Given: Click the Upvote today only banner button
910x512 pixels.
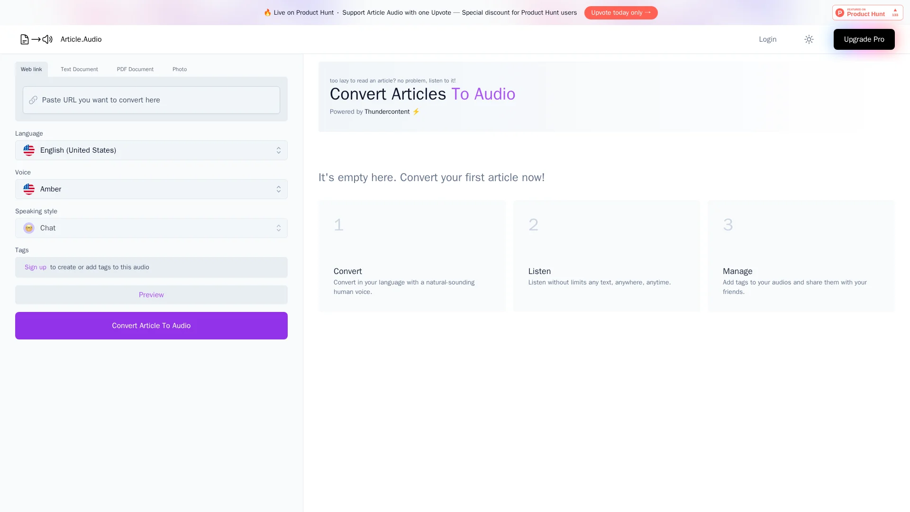Looking at the screenshot, I should pos(621,13).
